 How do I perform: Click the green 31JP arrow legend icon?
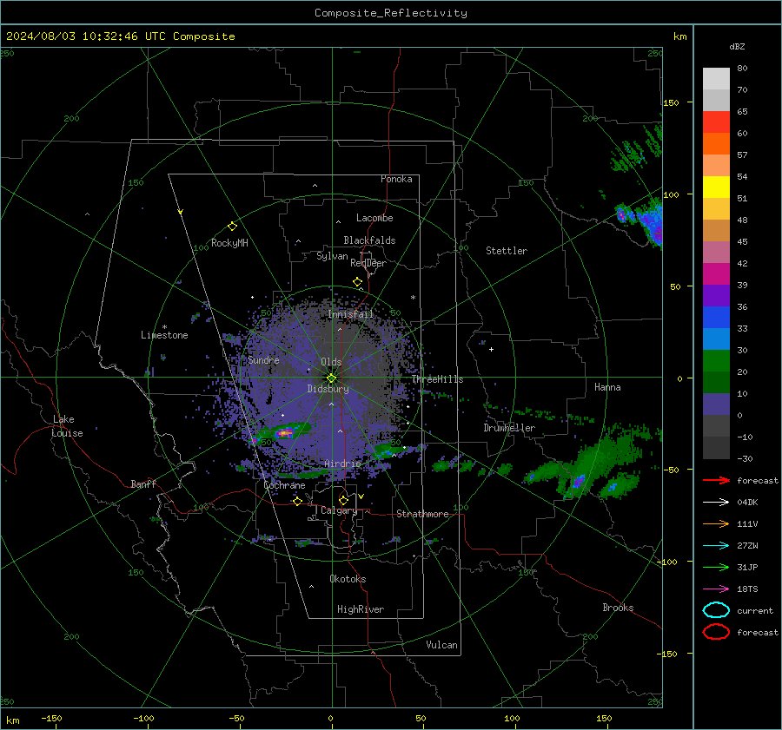click(x=716, y=567)
